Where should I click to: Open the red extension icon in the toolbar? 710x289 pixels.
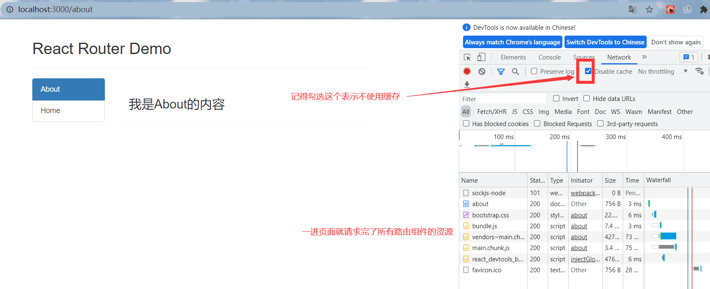point(670,9)
